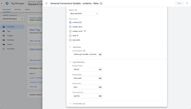
Task: Click help icon beside value option
Action: pyautogui.click(x=78, y=36)
